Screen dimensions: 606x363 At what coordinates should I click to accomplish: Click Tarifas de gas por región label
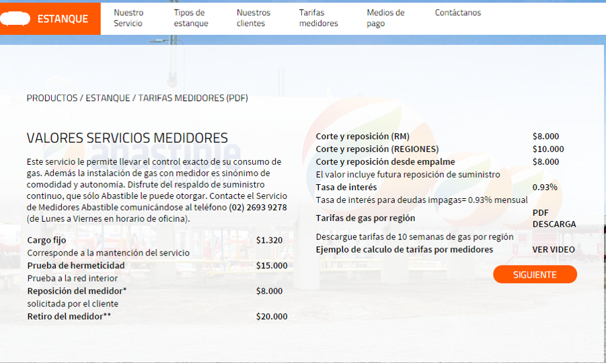point(365,218)
